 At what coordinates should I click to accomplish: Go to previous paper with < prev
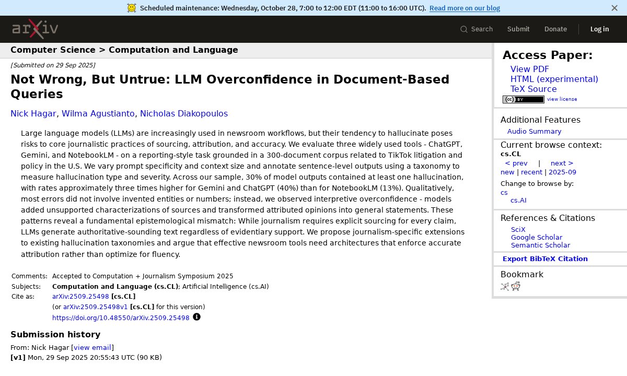pyautogui.click(x=516, y=163)
